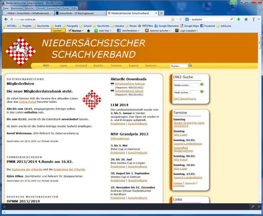The height and width of the screenshot is (216, 263).
Task: Open the Online-Portal link
Action: pyautogui.click(x=27, y=102)
